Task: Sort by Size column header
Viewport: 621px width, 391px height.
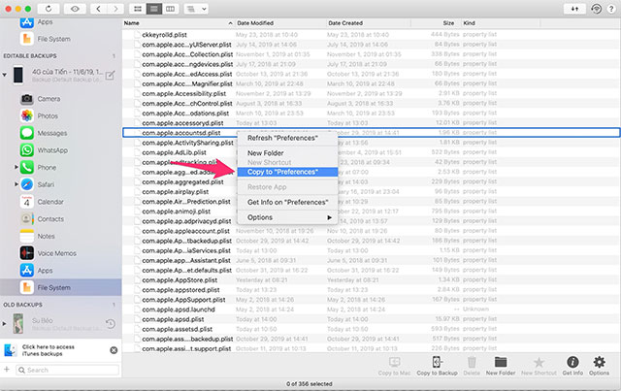Action: pyautogui.click(x=436, y=23)
